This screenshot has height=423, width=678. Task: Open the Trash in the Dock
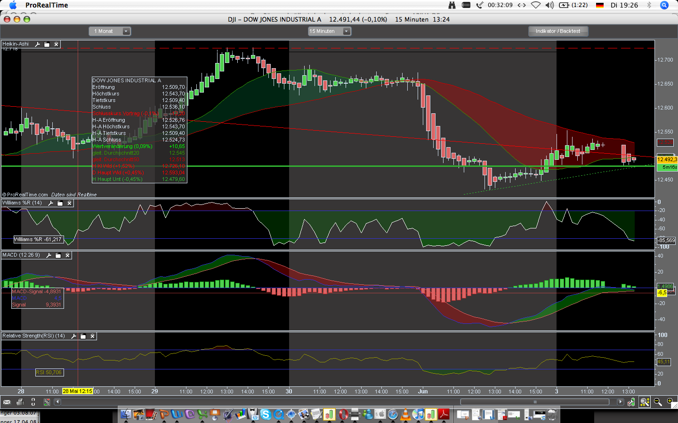(552, 415)
